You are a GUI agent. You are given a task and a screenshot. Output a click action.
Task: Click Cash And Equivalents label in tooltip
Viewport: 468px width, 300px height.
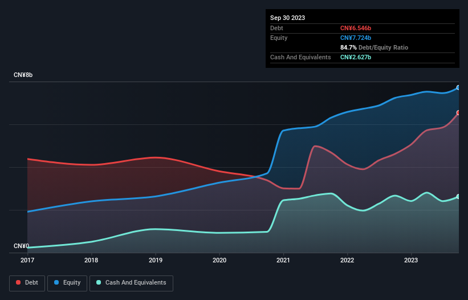[300, 57]
